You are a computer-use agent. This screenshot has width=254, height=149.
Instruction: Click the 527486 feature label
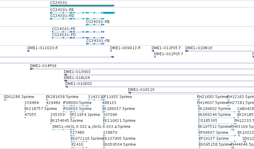click(77, 133)
